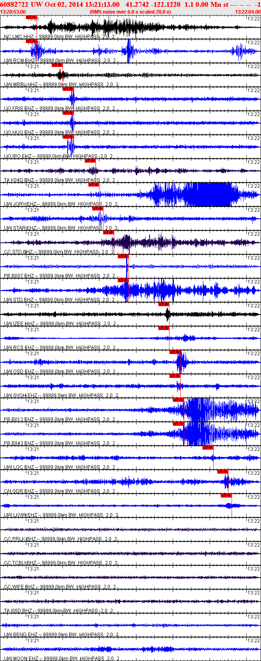Click the event ID 60882722 header text
The height and width of the screenshot is (661, 261).
tap(14, 4)
